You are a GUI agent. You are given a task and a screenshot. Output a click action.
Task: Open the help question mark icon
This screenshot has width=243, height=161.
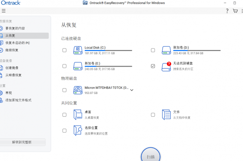tap(227, 11)
